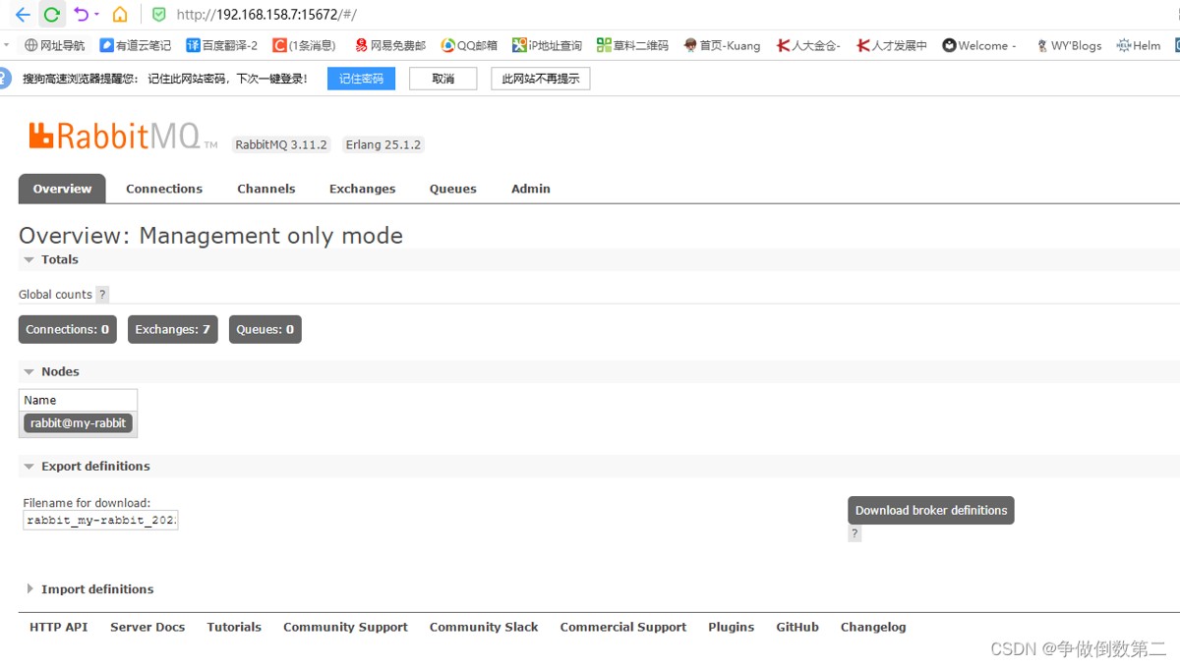Open the Plugins footer link

[732, 627]
